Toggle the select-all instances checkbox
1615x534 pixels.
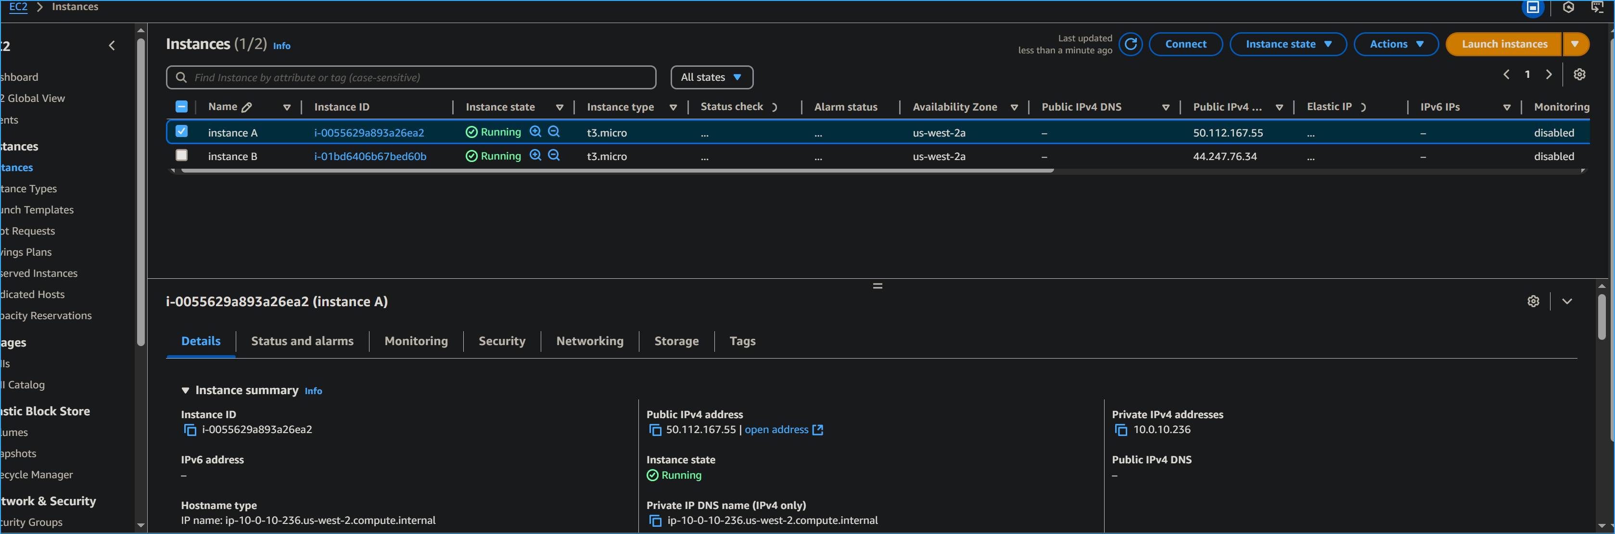coord(182,106)
